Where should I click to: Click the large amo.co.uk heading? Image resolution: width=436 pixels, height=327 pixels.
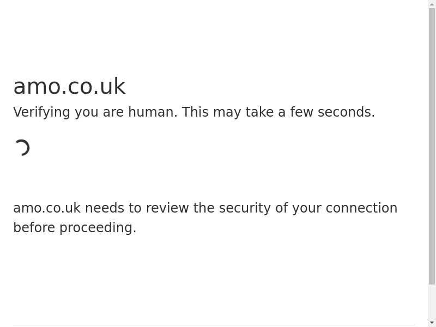(x=69, y=86)
